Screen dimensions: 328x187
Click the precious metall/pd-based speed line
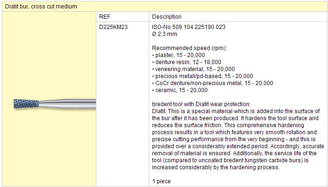pyautogui.click(x=203, y=76)
